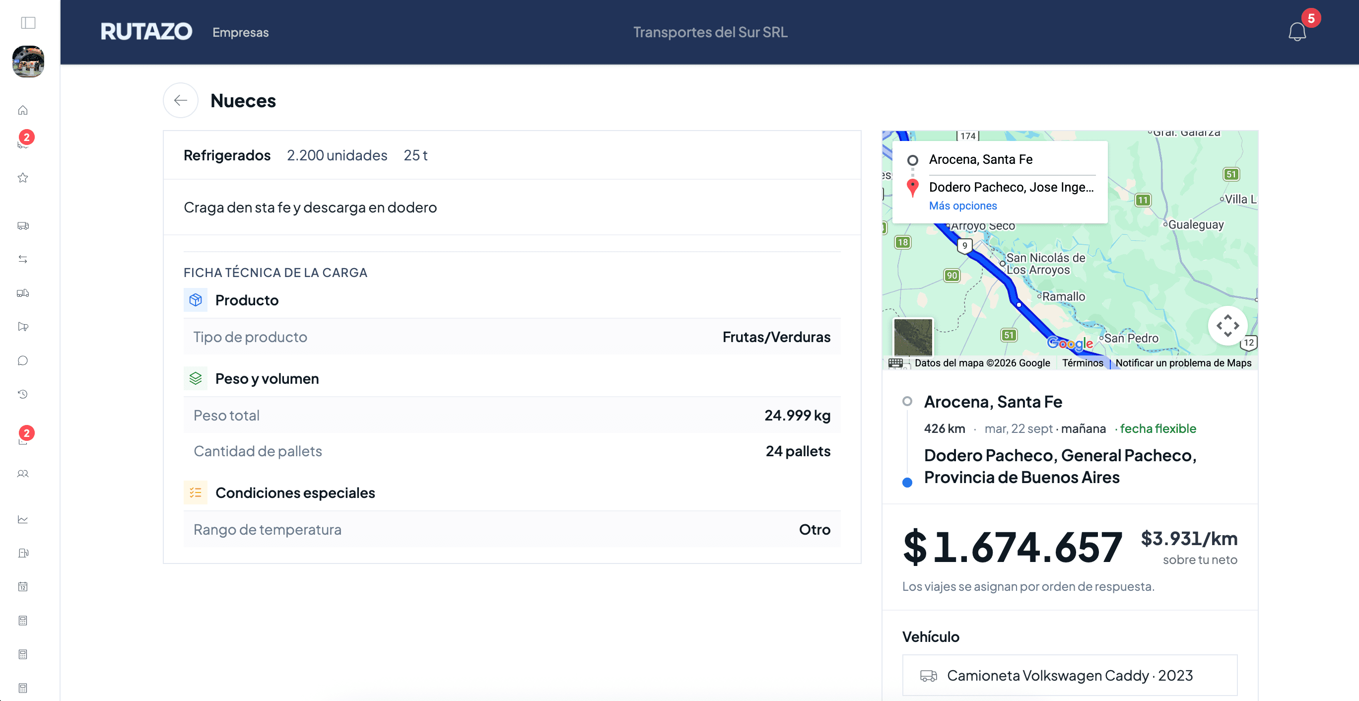Click the Otro temperature range value
The width and height of the screenshot is (1359, 701).
[815, 529]
